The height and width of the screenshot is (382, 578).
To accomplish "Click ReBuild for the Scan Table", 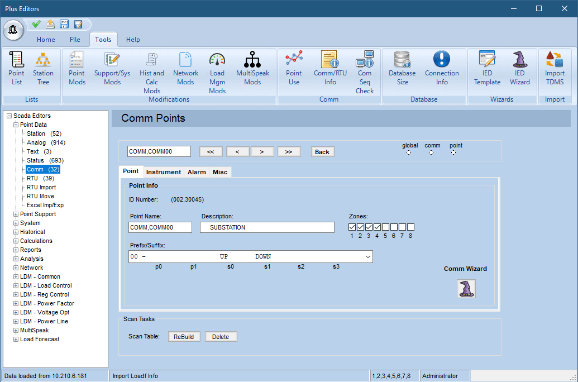I will tap(184, 337).
